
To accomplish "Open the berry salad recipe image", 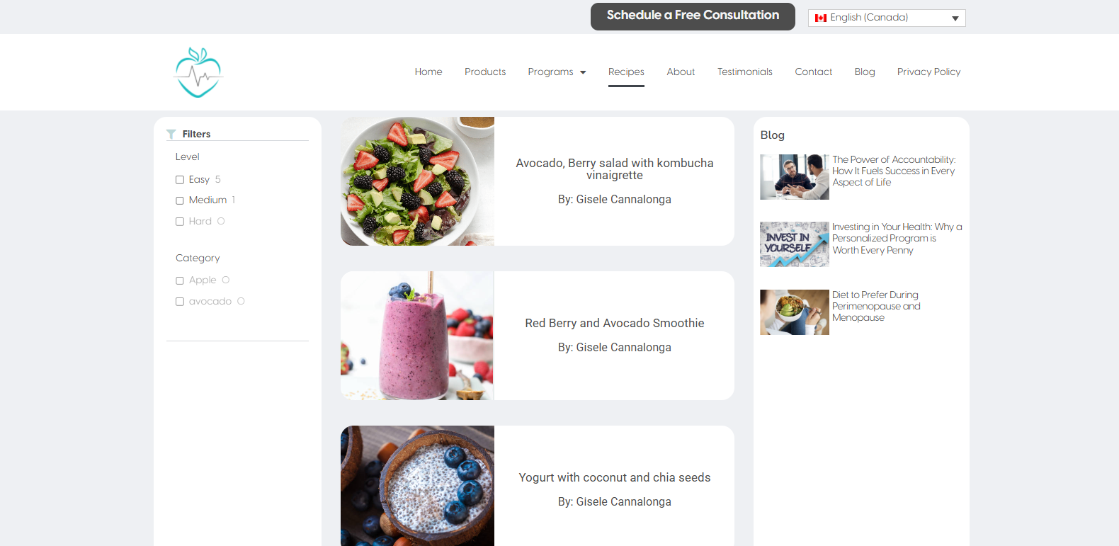I will coord(417,181).
